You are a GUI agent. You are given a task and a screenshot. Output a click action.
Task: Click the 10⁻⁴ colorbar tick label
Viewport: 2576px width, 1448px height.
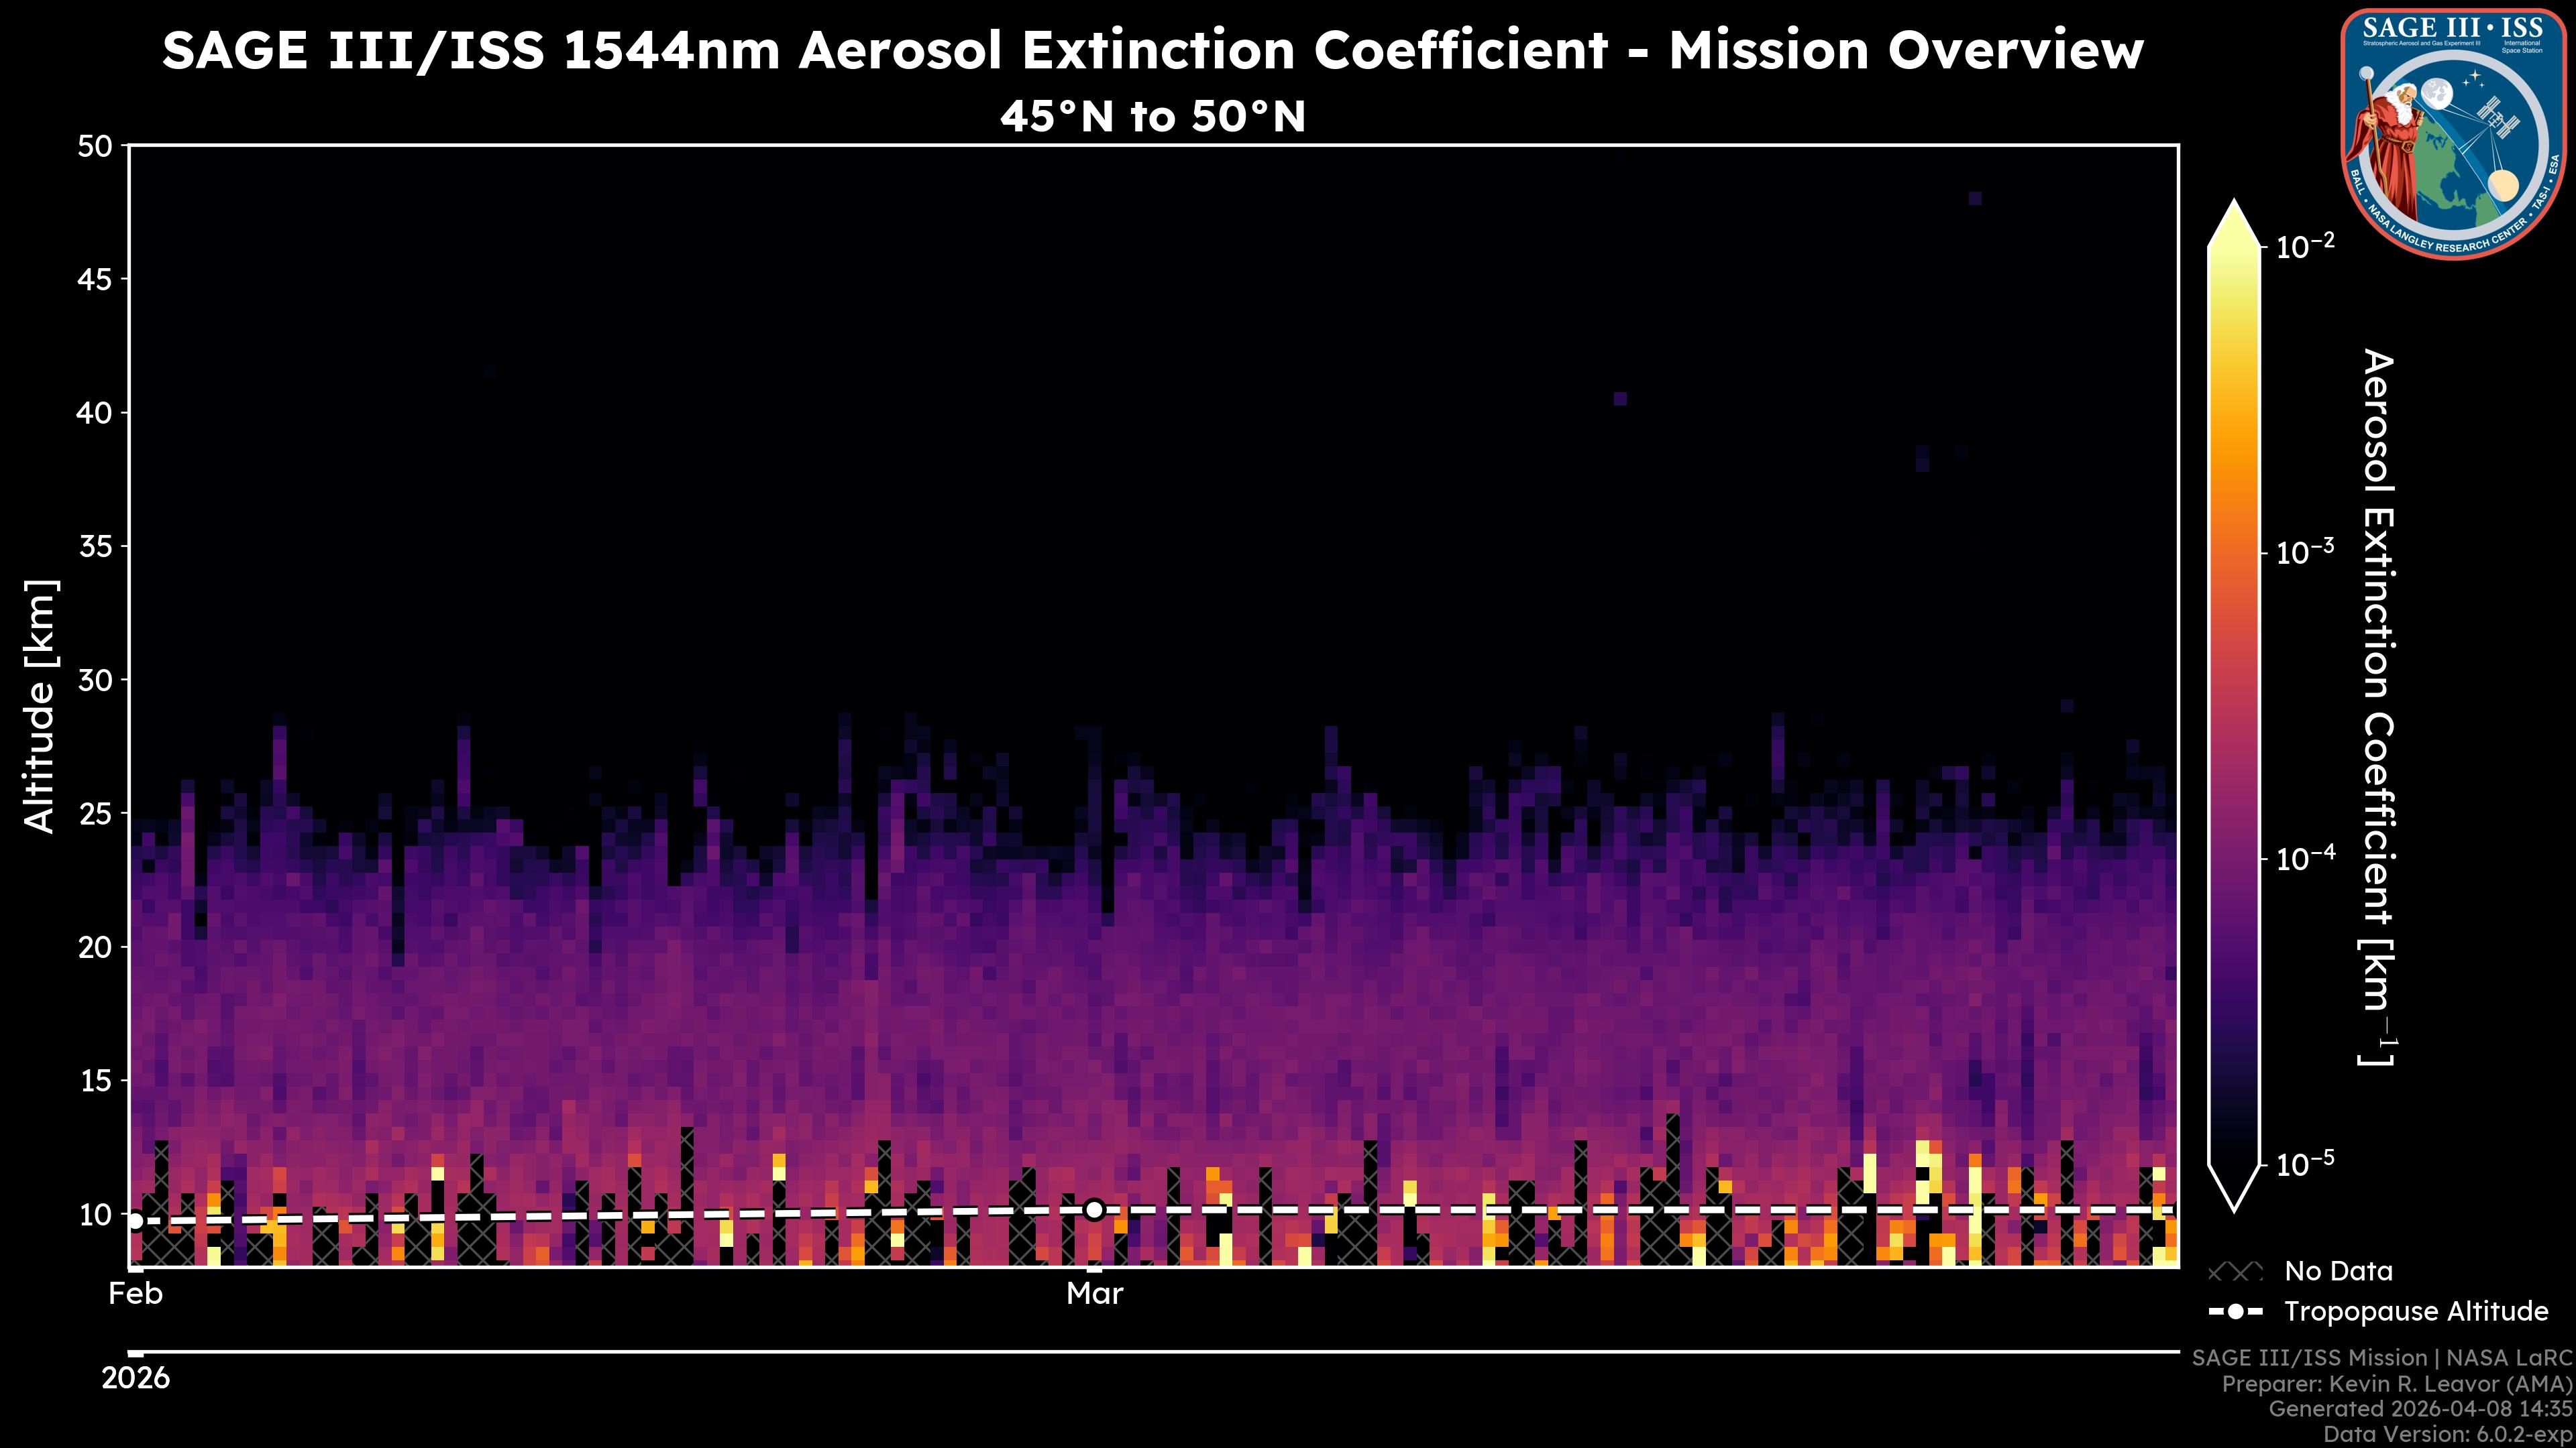pyautogui.click(x=2305, y=858)
